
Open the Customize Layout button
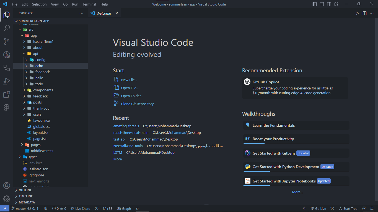pos(336,4)
